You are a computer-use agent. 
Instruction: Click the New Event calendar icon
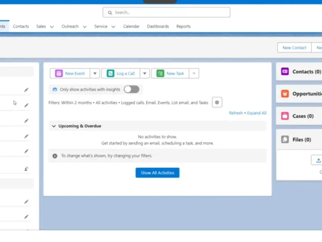pyautogui.click(x=59, y=73)
